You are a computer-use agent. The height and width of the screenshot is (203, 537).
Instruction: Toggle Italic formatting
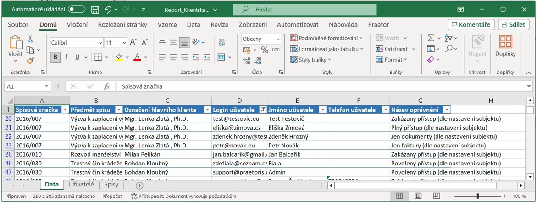point(66,57)
